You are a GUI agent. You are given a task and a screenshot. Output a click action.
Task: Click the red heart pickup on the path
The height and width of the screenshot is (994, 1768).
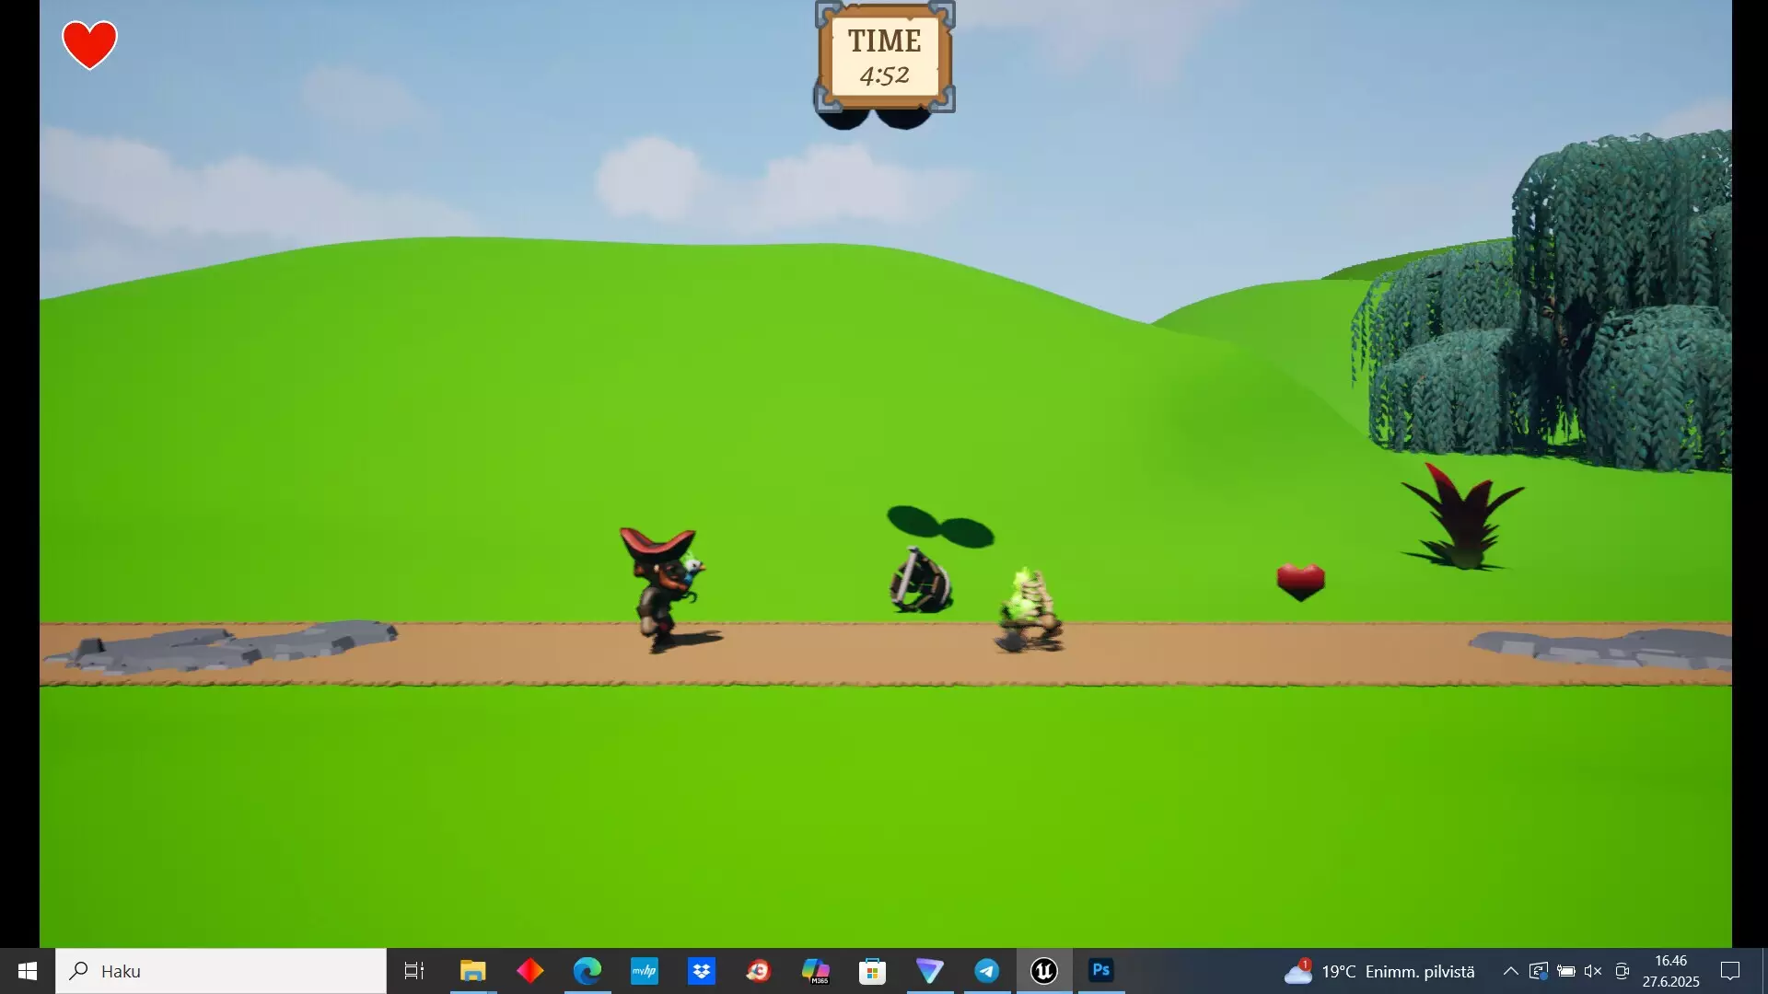1300,581
